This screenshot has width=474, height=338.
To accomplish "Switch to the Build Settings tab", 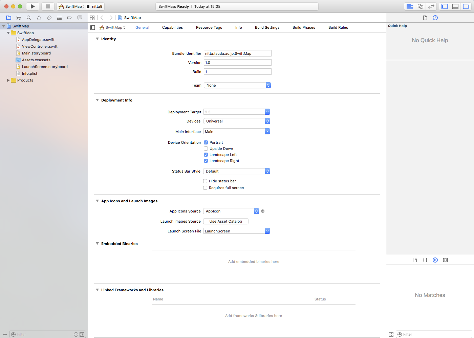I will pos(267,27).
